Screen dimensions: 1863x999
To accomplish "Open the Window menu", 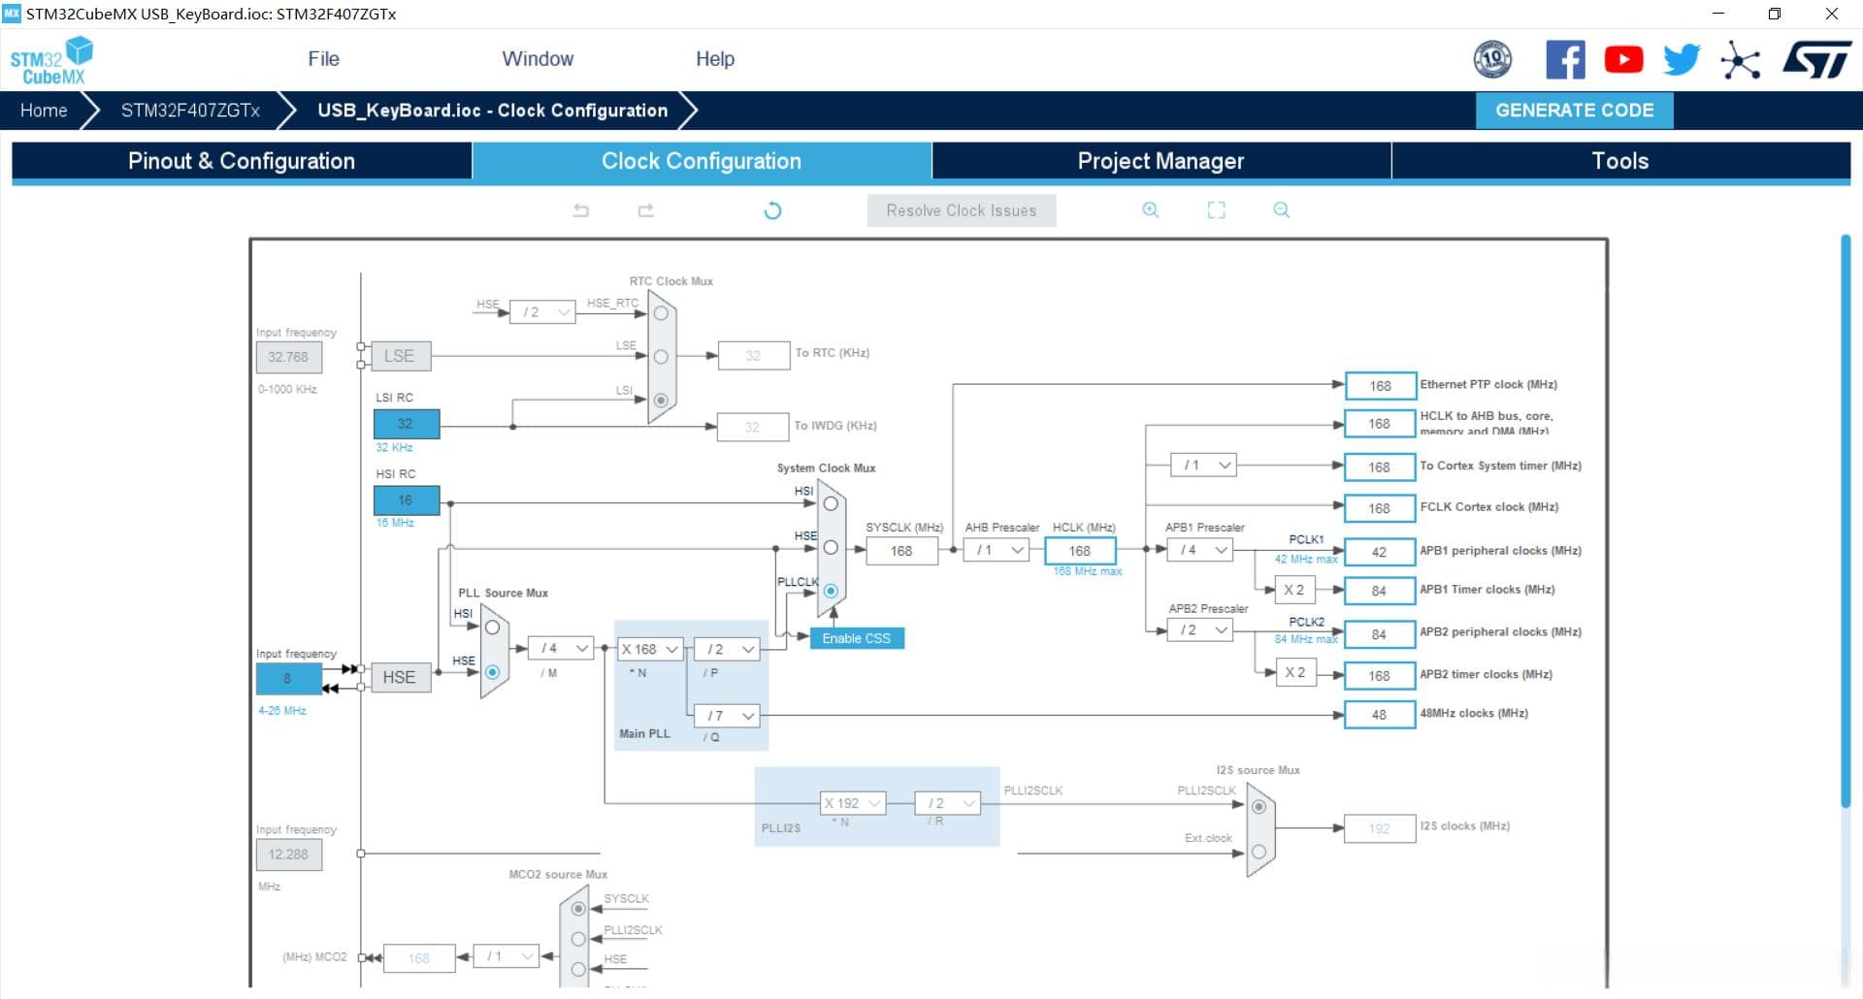I will 538,59.
